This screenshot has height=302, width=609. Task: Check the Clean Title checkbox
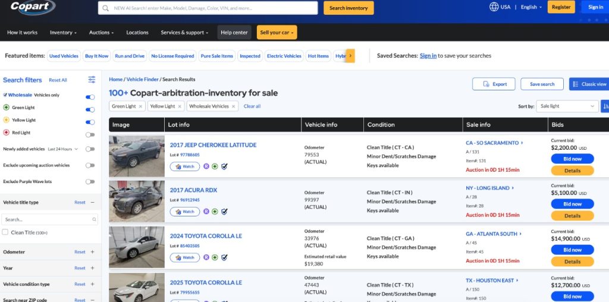5,232
